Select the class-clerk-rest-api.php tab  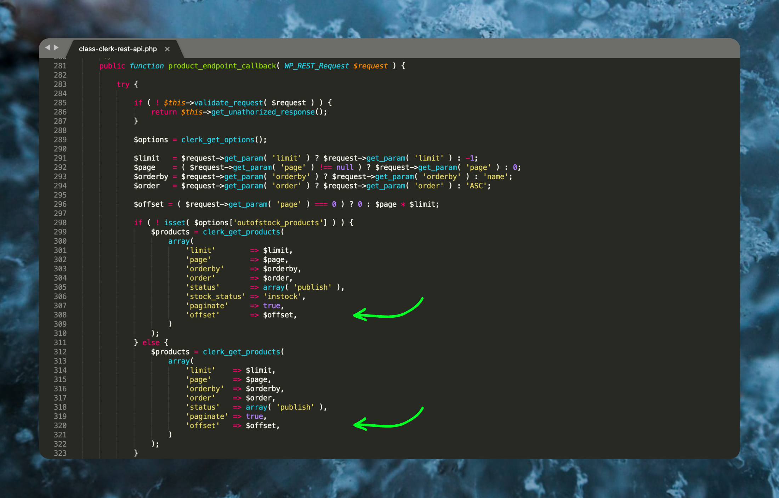(118, 49)
